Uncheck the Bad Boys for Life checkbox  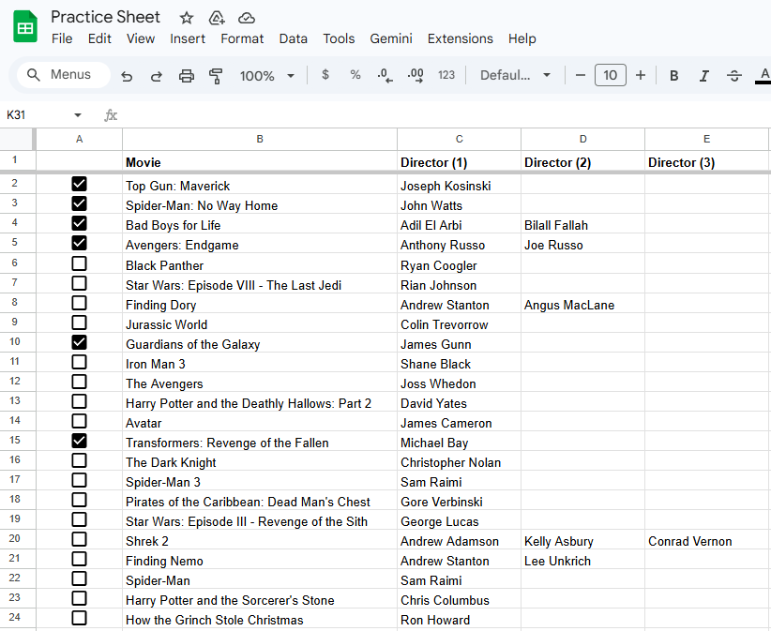tap(79, 223)
